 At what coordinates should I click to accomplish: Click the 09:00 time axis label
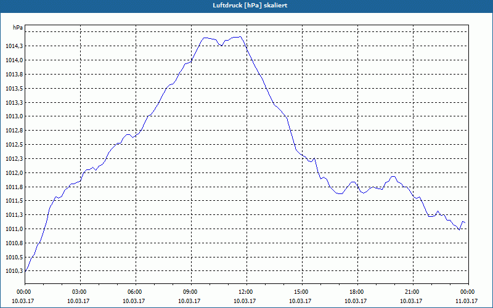point(191,292)
